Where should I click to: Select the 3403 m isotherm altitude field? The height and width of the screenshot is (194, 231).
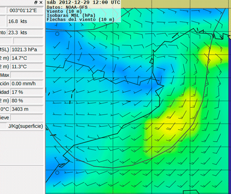click(x=26, y=109)
